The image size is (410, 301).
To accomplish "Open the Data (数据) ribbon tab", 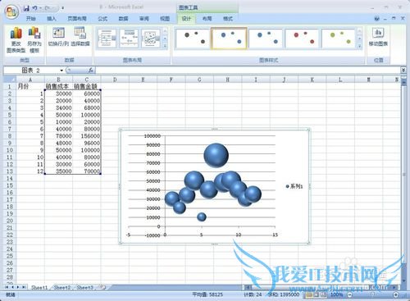I will tap(124, 19).
